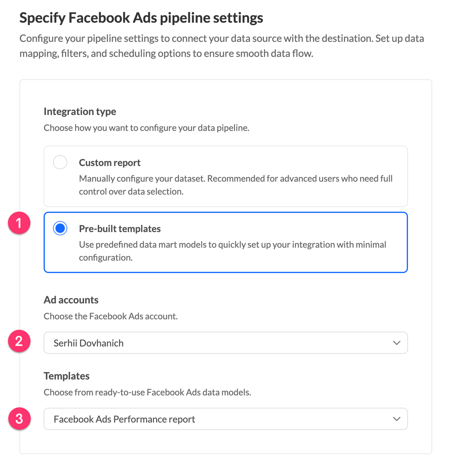Click the pink step 3 badge

[19, 419]
